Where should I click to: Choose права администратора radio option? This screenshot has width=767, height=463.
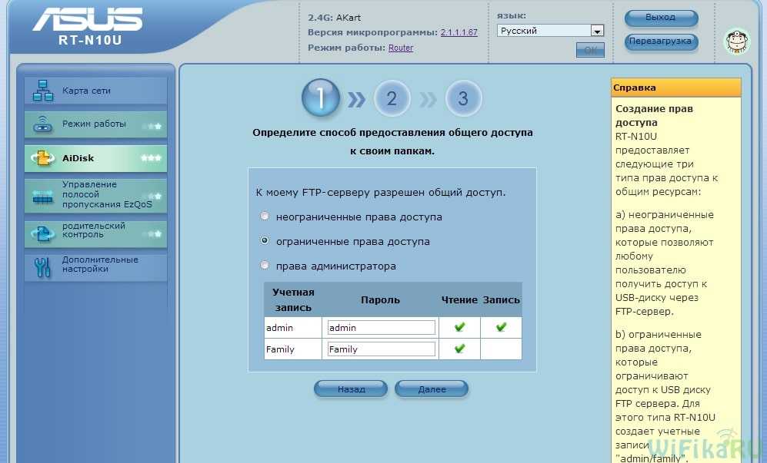pos(265,266)
